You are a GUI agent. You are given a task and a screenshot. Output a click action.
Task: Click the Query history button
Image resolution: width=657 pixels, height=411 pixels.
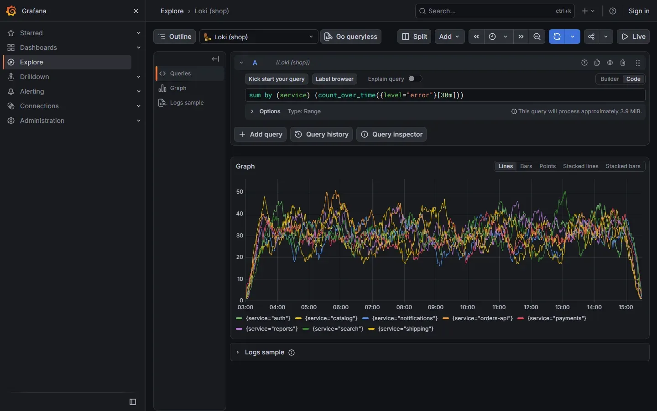pos(321,134)
